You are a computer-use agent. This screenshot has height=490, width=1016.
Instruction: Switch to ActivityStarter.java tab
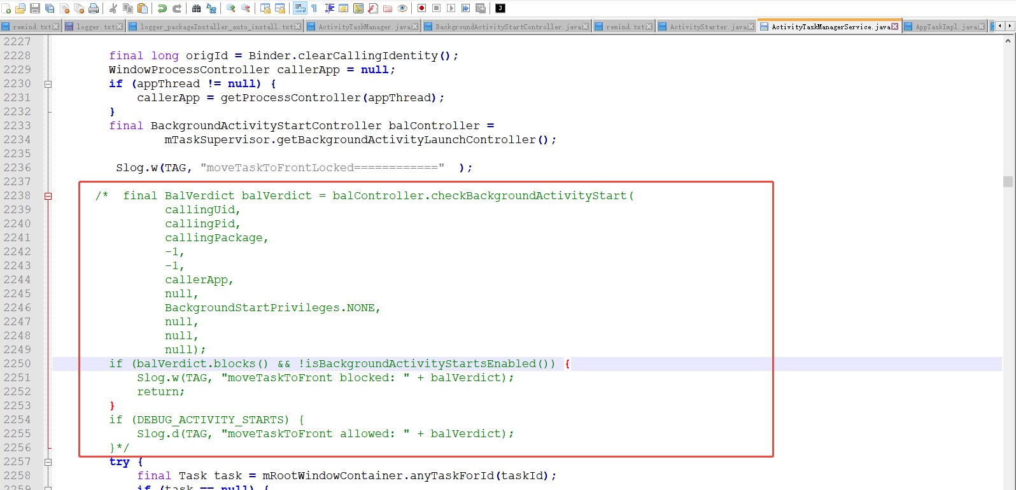(705, 27)
